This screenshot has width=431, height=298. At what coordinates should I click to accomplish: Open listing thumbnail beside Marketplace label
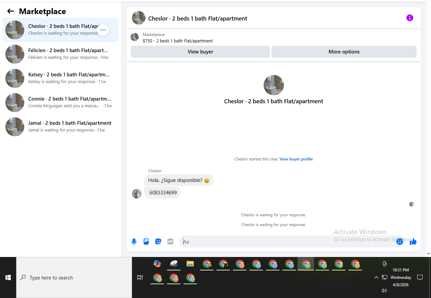click(x=135, y=37)
